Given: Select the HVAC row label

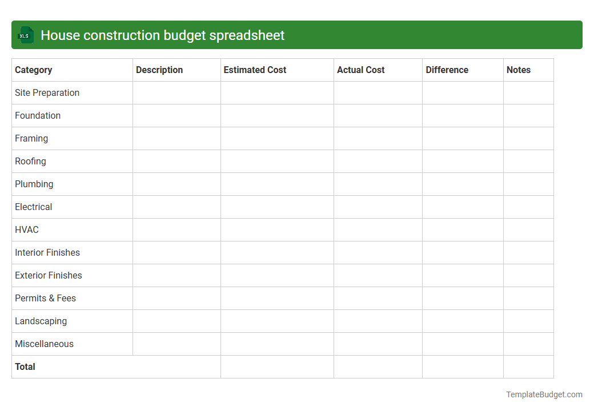Looking at the screenshot, I should click(x=26, y=229).
